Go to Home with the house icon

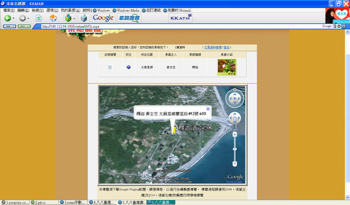coord(53,18)
